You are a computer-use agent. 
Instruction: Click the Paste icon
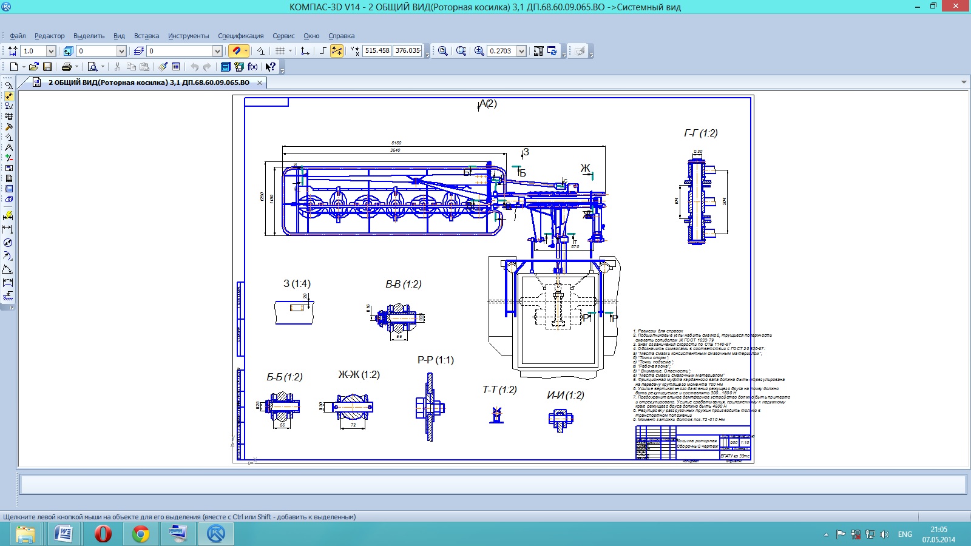click(144, 67)
